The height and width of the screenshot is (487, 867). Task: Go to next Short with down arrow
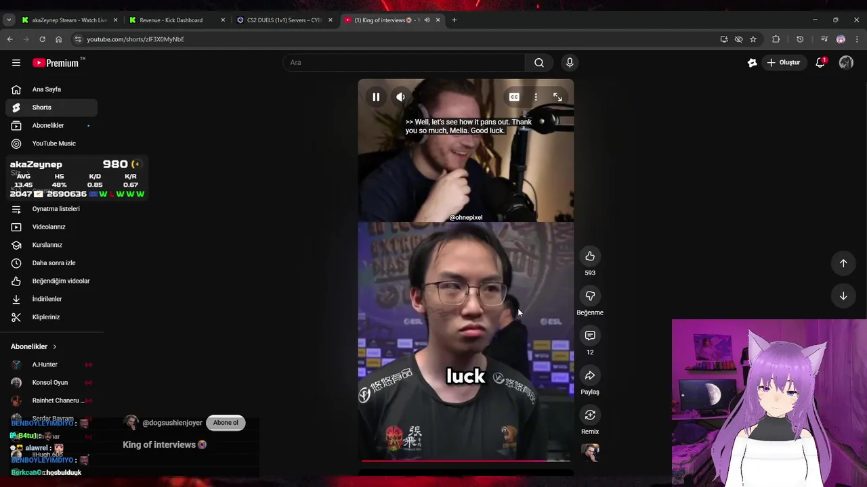843,296
